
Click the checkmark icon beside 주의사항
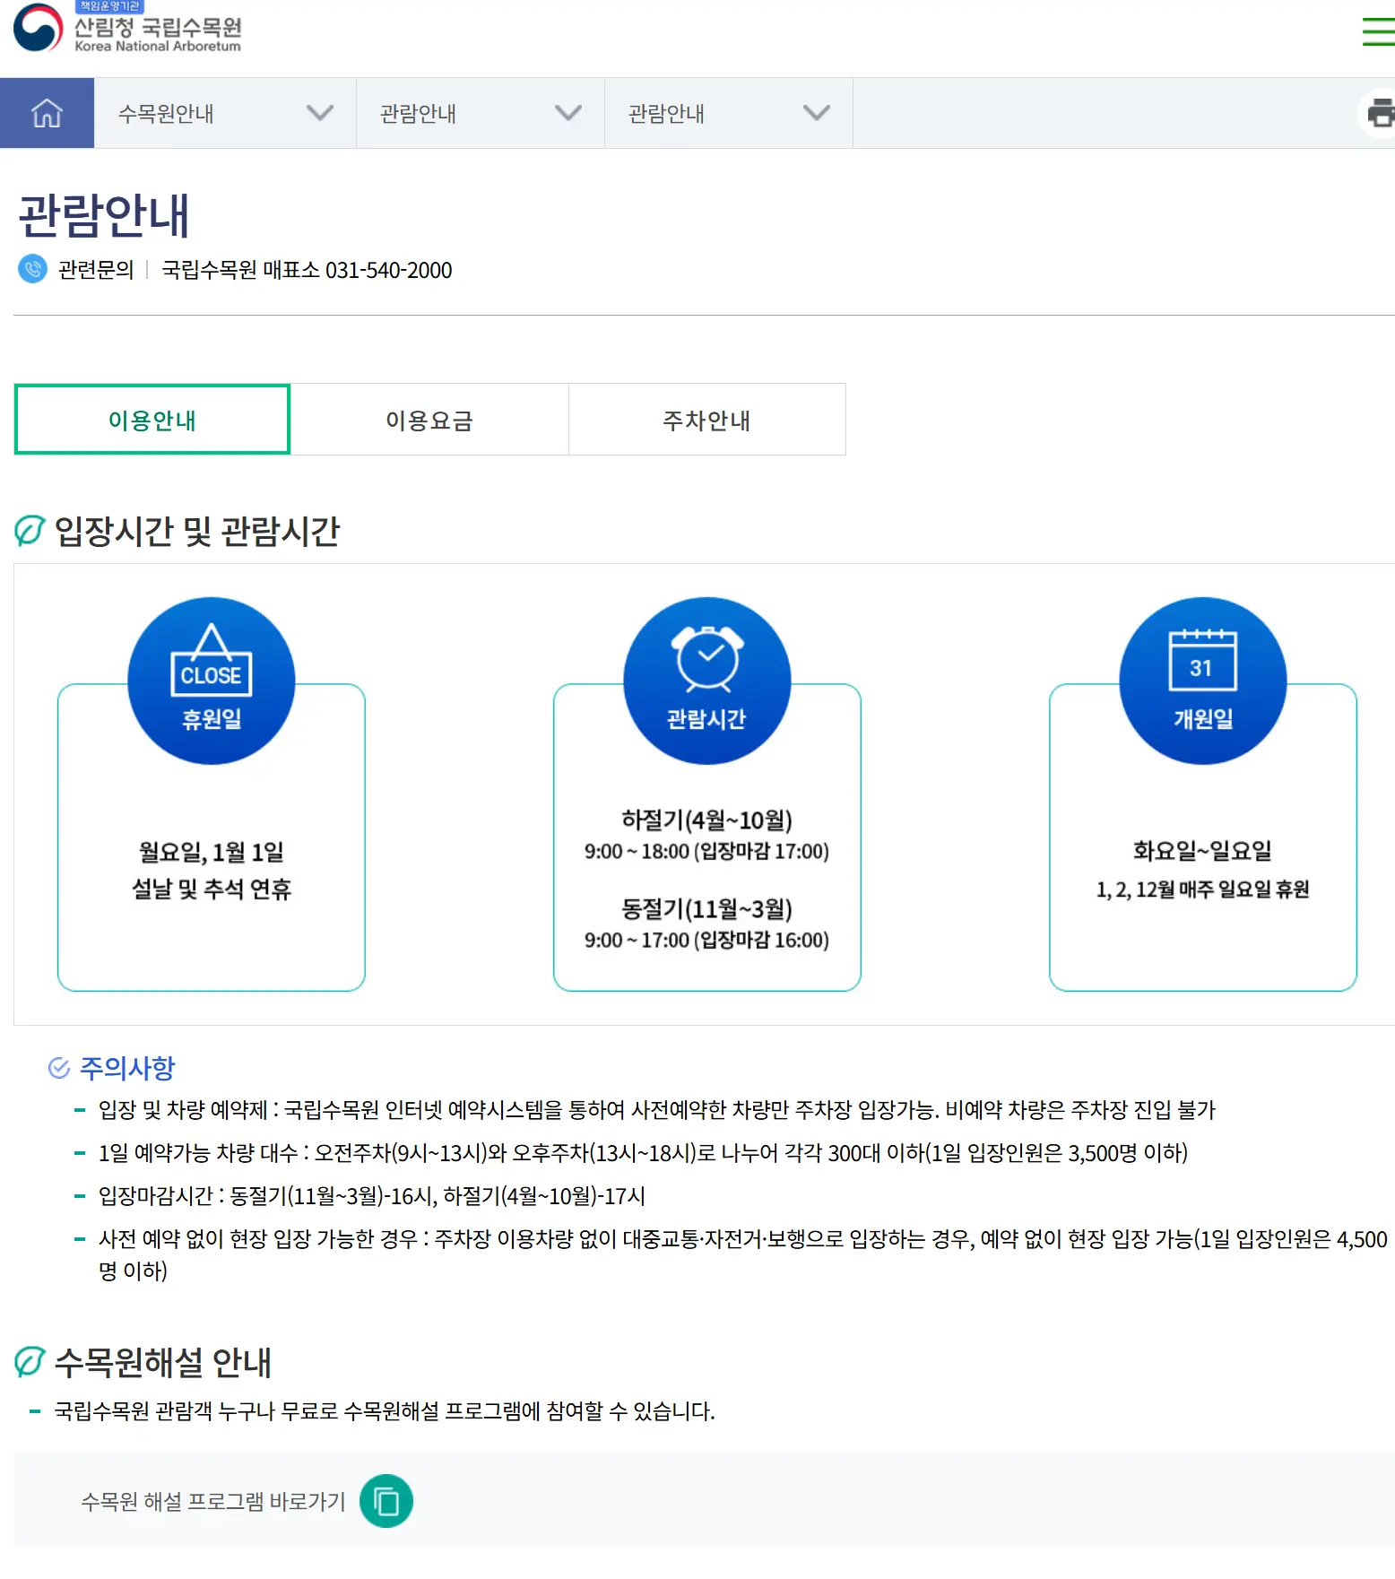59,1068
